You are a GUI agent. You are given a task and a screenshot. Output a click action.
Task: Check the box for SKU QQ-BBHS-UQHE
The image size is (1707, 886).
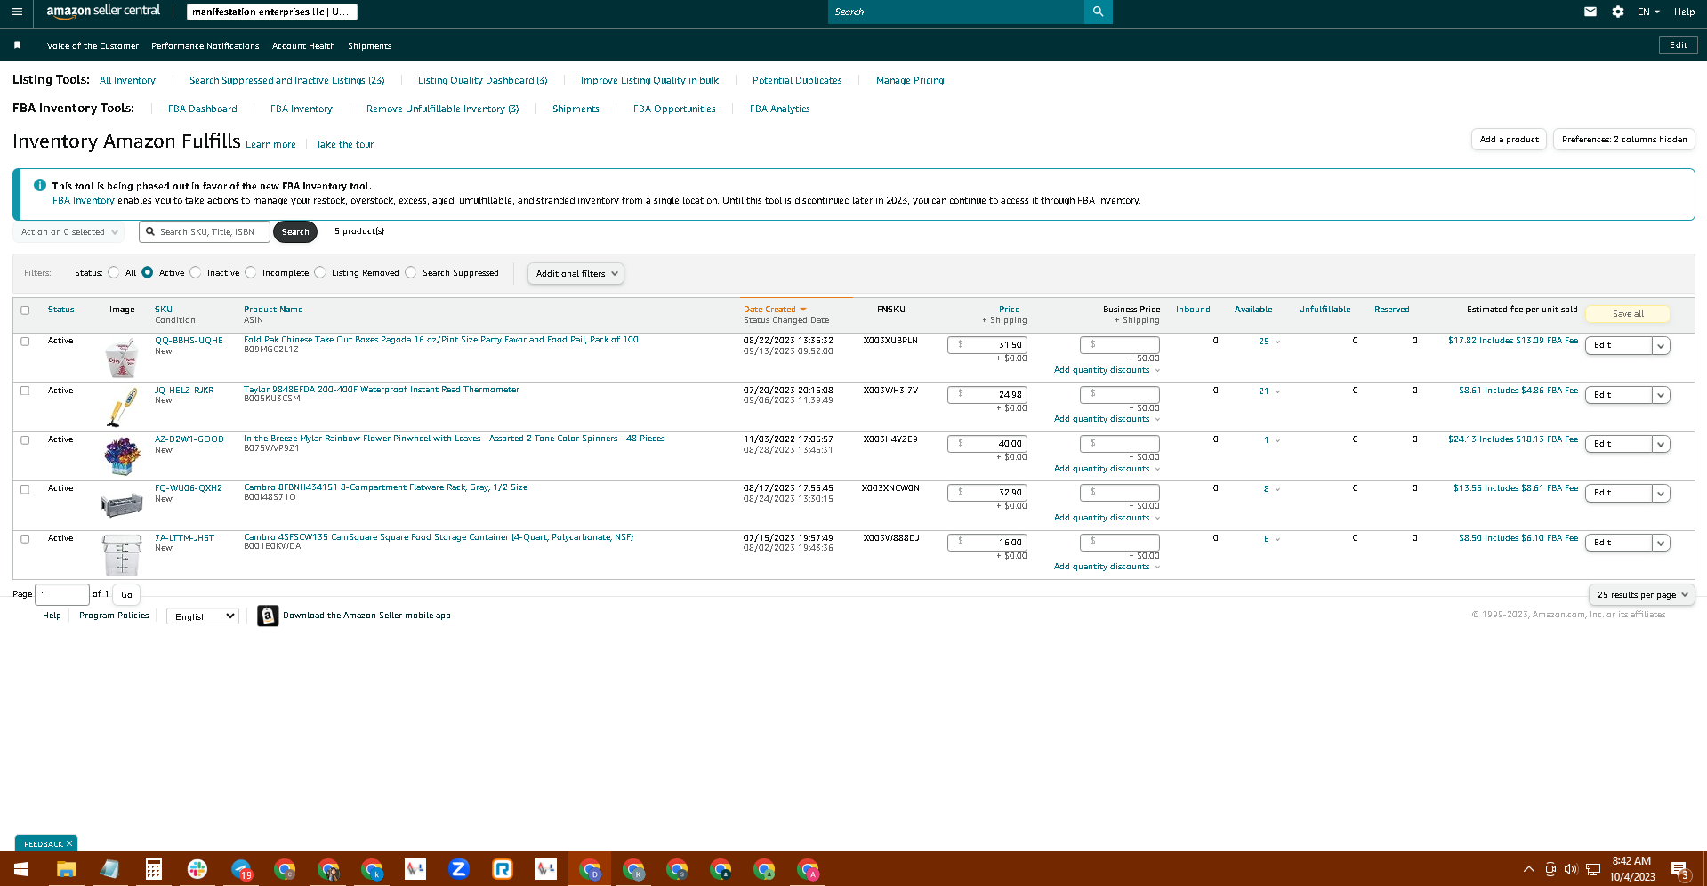pos(25,342)
